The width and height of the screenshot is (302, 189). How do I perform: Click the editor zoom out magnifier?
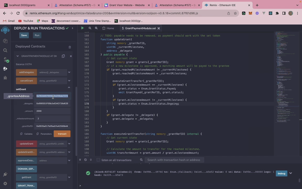90,28
